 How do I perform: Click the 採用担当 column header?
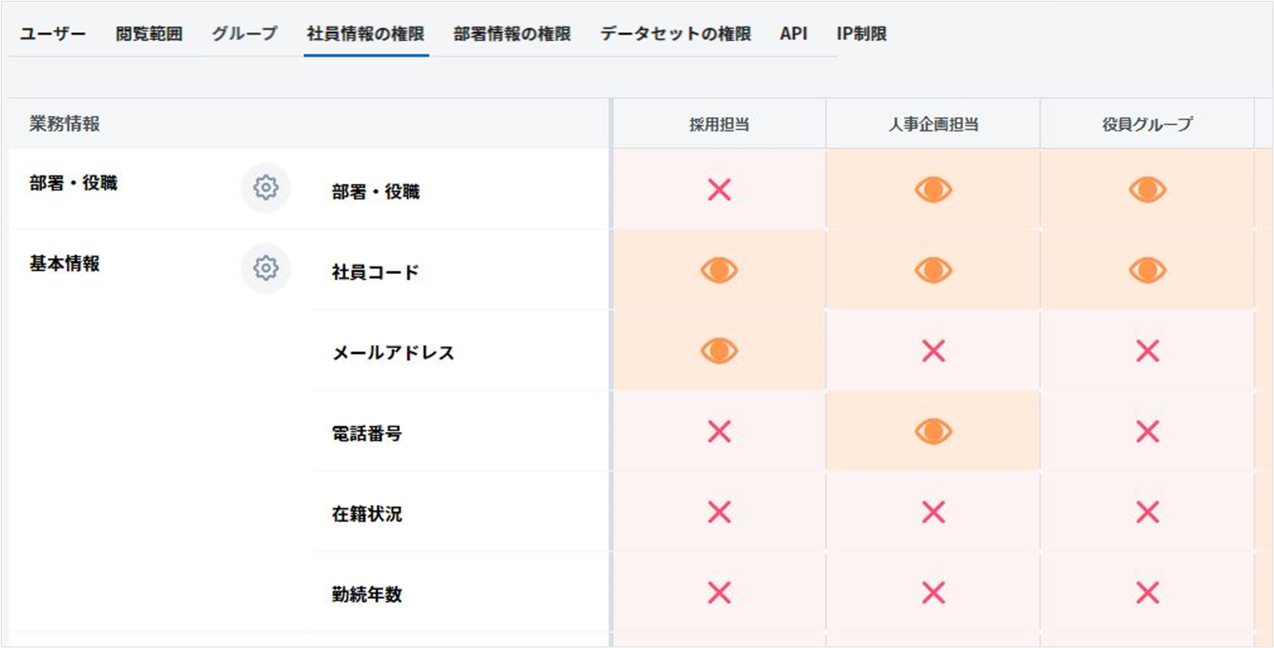[719, 124]
